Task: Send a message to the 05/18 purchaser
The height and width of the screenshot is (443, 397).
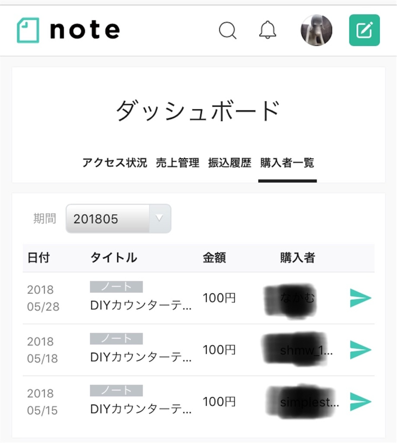Action: click(360, 350)
